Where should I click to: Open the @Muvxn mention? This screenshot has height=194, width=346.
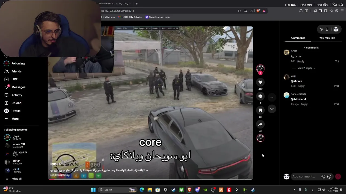click(296, 81)
